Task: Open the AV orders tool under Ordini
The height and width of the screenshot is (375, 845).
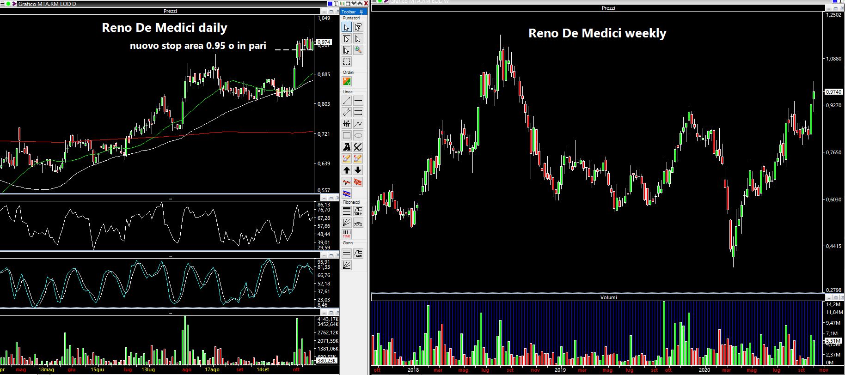Action: pos(347,81)
